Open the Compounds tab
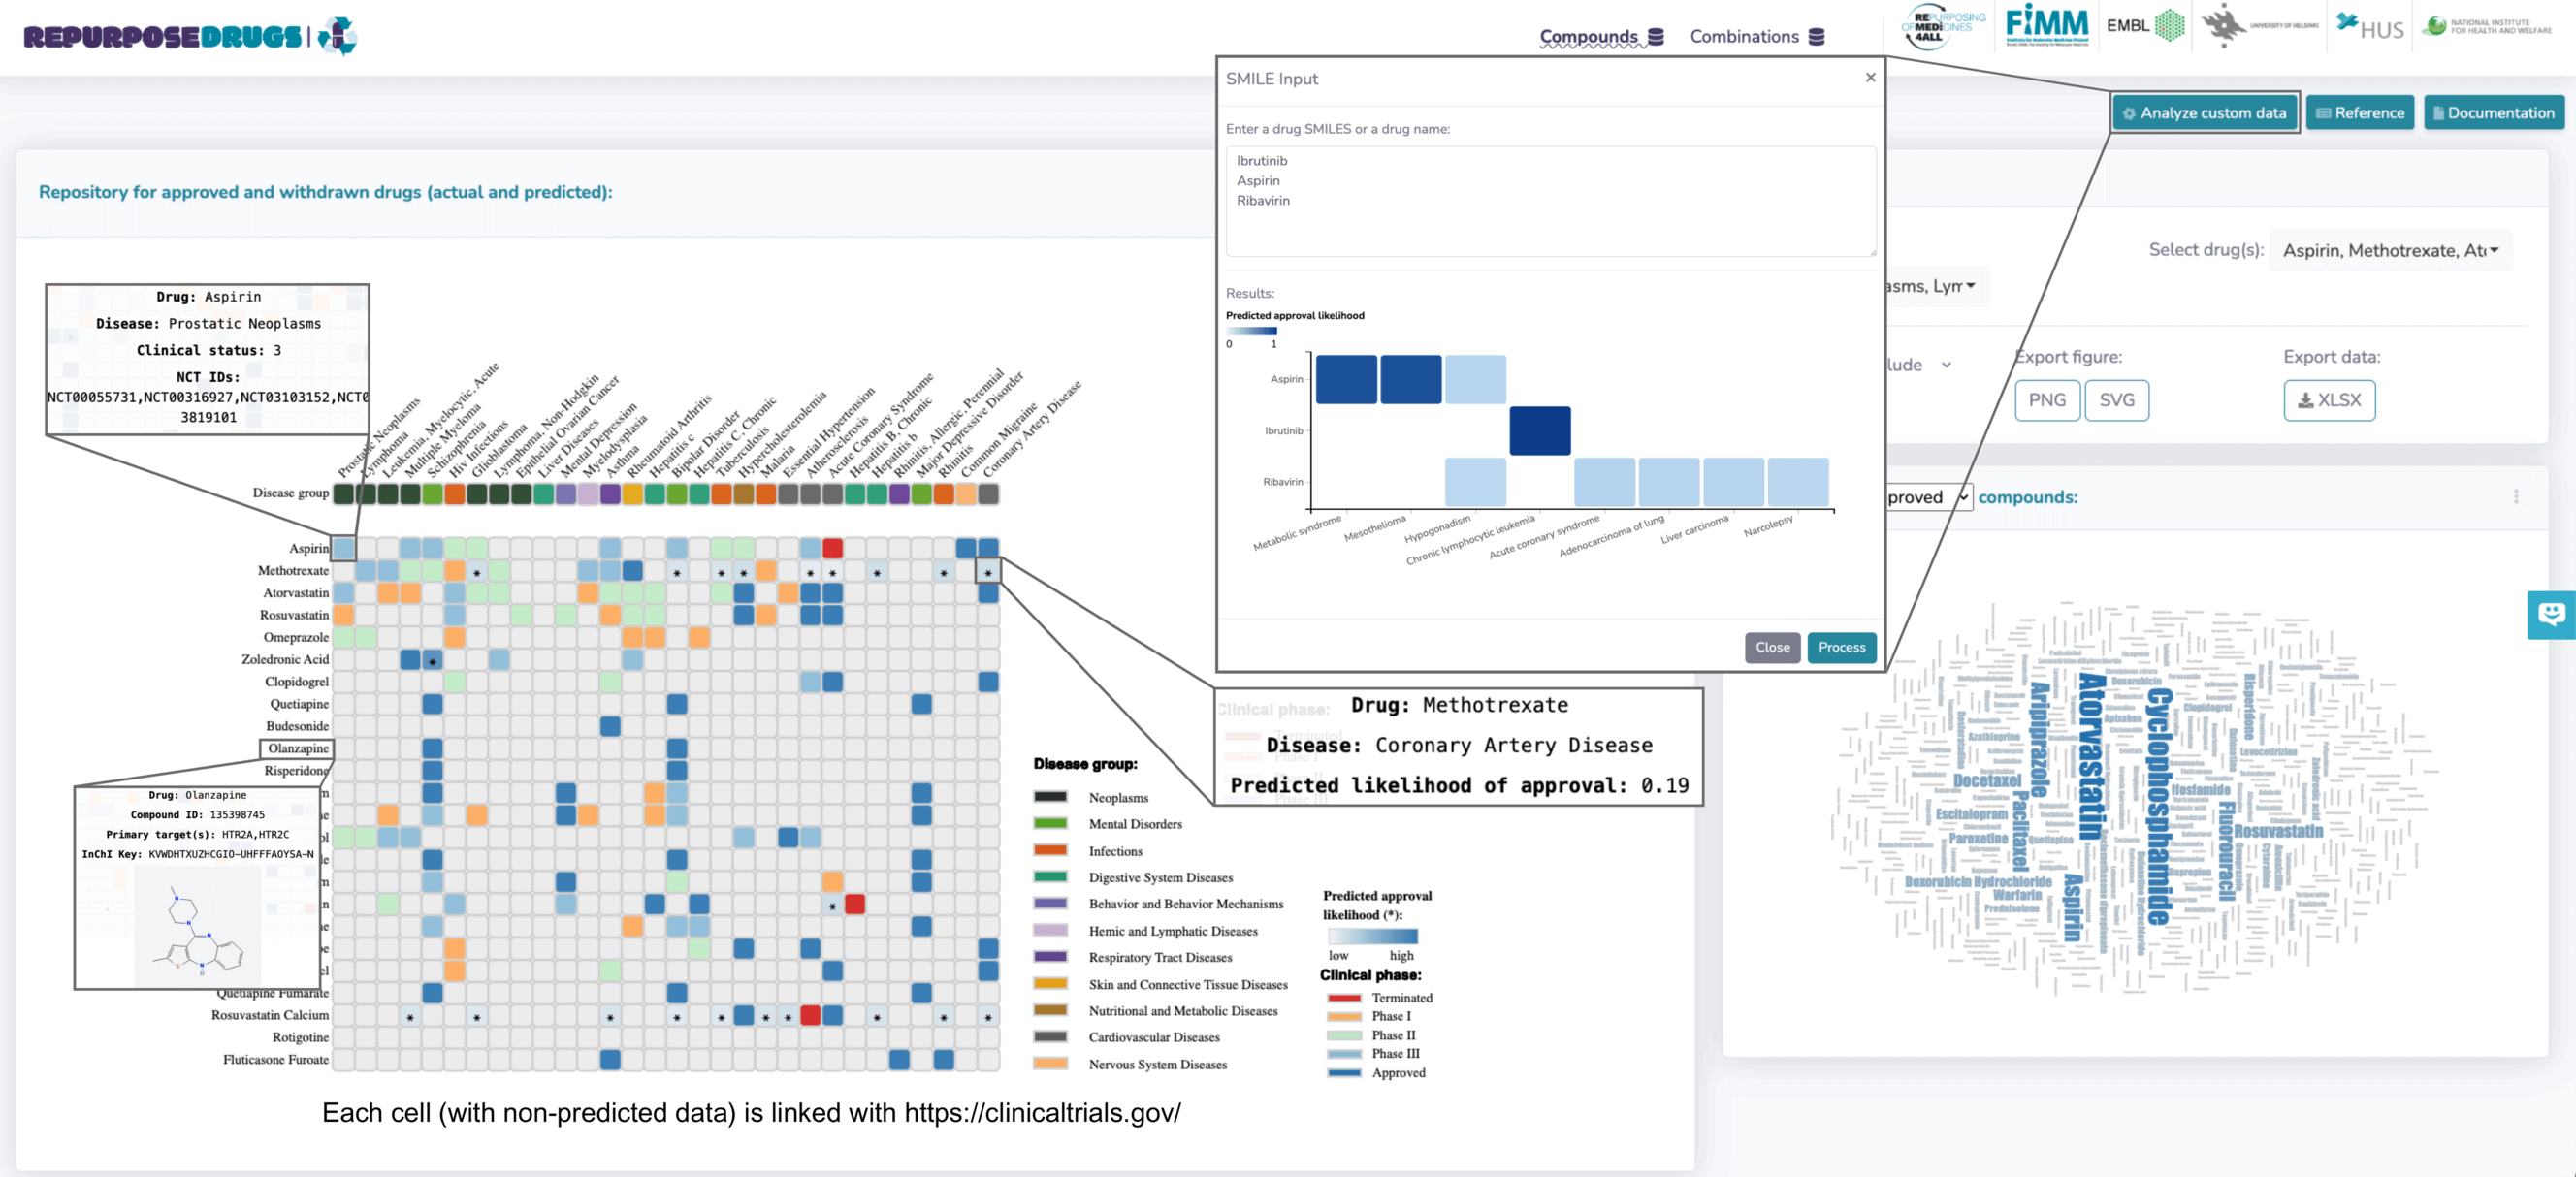 (x=1588, y=37)
